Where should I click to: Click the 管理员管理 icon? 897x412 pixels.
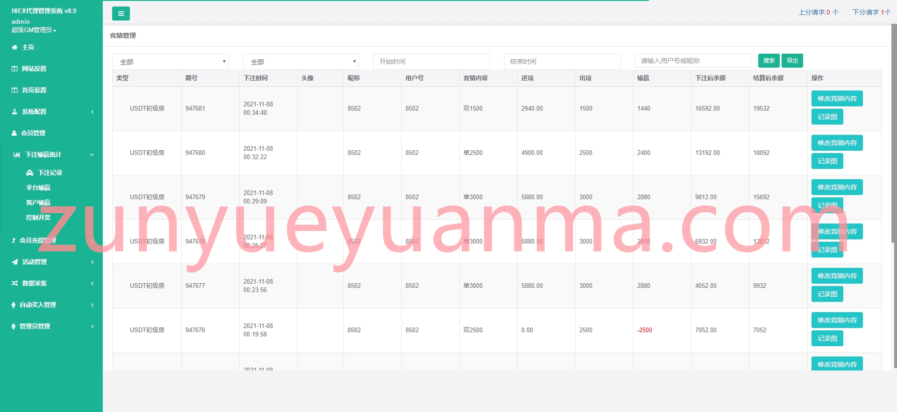point(14,326)
